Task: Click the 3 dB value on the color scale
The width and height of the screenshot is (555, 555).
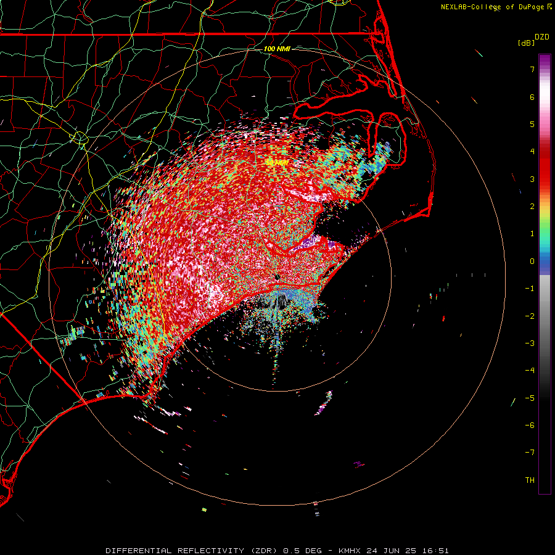Action: (x=532, y=179)
